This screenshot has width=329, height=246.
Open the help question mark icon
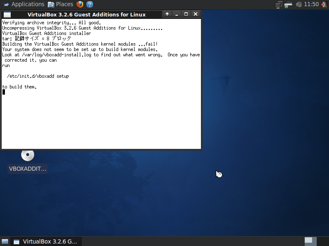90,5
